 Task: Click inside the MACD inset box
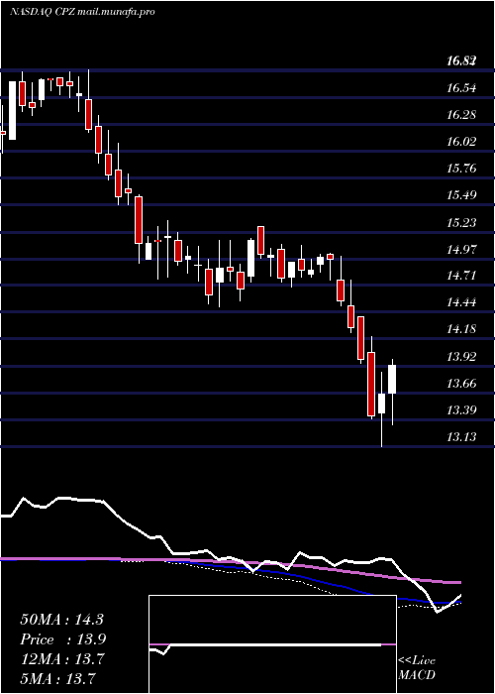point(272,644)
